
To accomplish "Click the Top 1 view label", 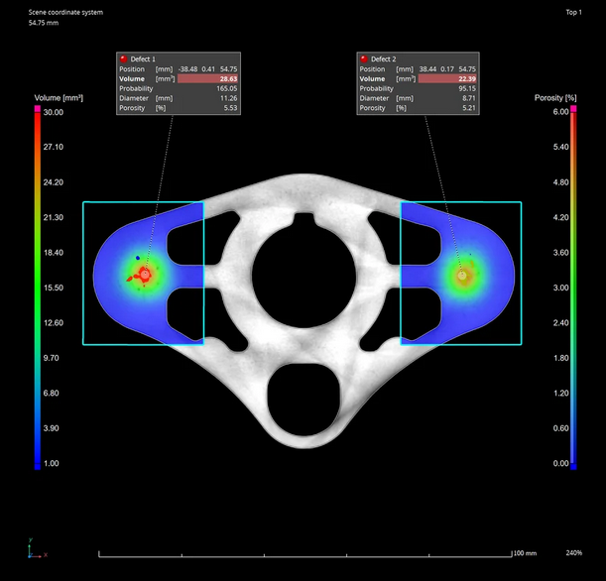I will point(573,13).
